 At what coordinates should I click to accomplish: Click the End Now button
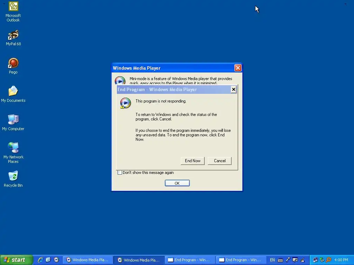click(193, 161)
